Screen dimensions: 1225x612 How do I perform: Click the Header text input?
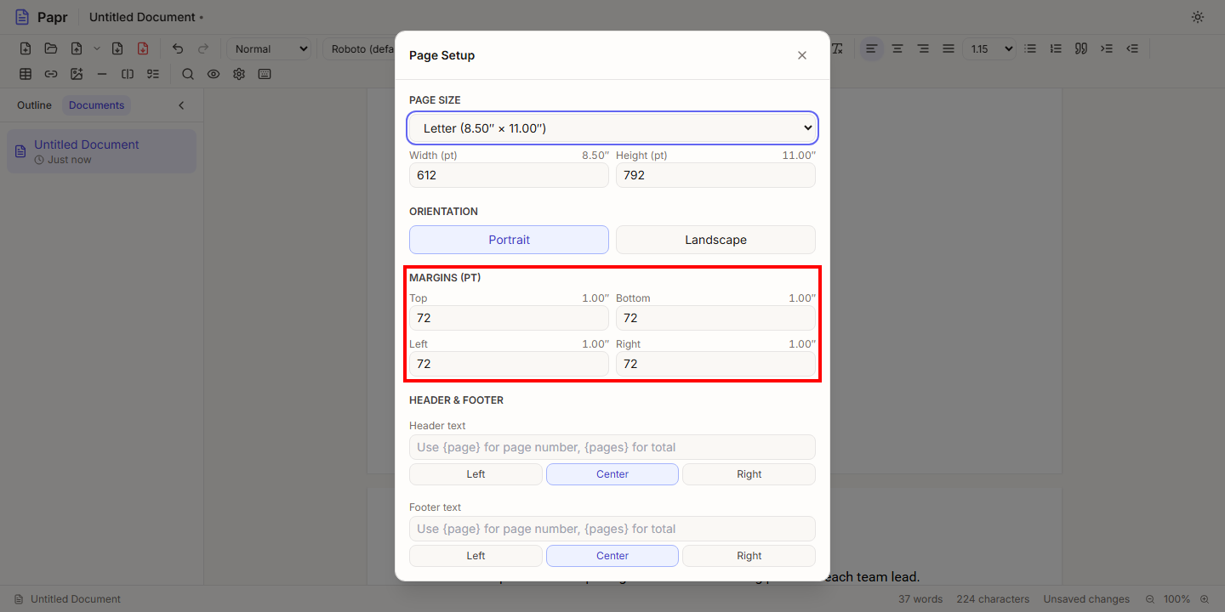click(x=612, y=447)
